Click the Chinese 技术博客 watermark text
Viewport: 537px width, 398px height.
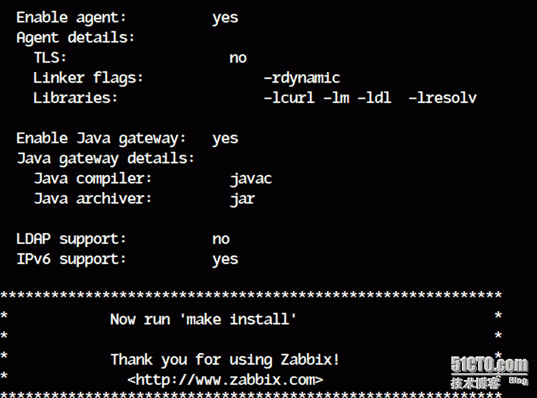(x=476, y=382)
